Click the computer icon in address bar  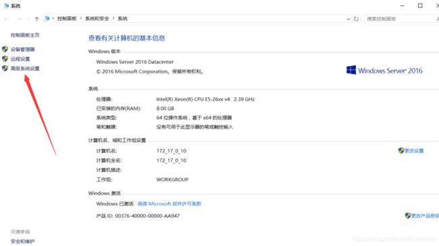[x=47, y=18]
